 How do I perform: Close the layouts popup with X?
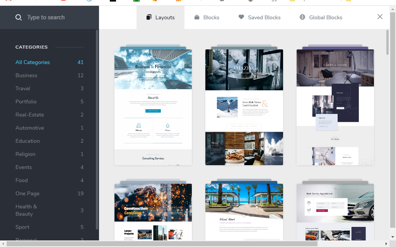(x=380, y=17)
